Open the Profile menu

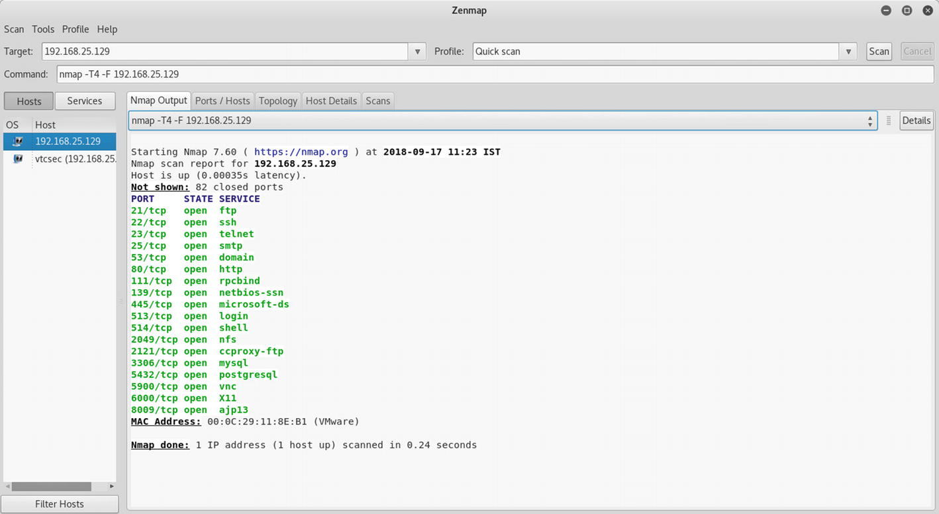click(75, 29)
